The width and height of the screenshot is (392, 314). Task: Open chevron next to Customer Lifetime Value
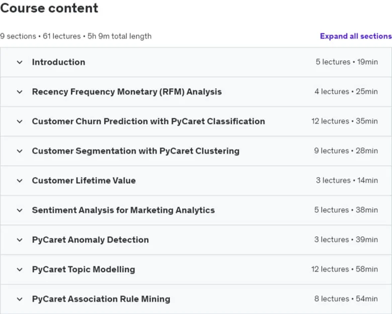20,181
